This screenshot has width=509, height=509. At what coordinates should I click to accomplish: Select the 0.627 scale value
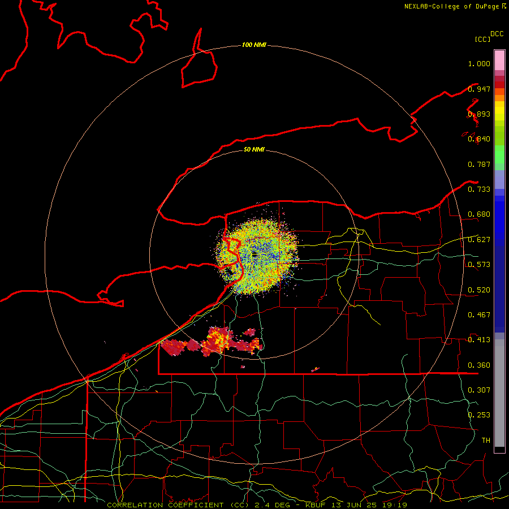click(479, 240)
